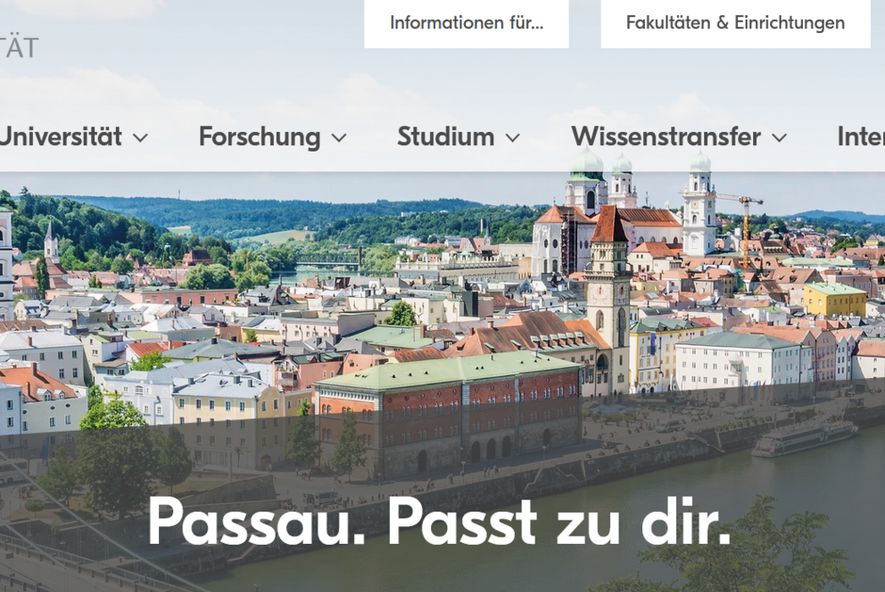The width and height of the screenshot is (885, 592).
Task: Open the Studium navigation menu
Action: click(446, 136)
